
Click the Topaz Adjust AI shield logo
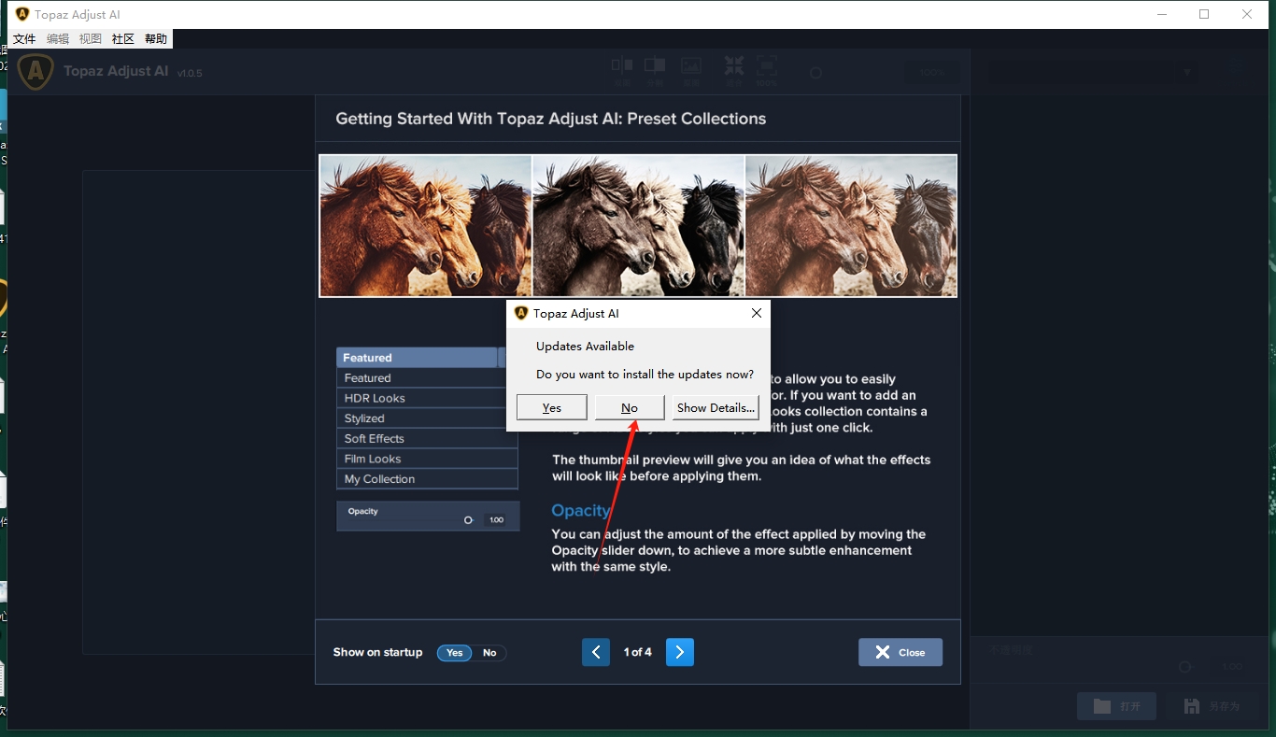pos(35,71)
